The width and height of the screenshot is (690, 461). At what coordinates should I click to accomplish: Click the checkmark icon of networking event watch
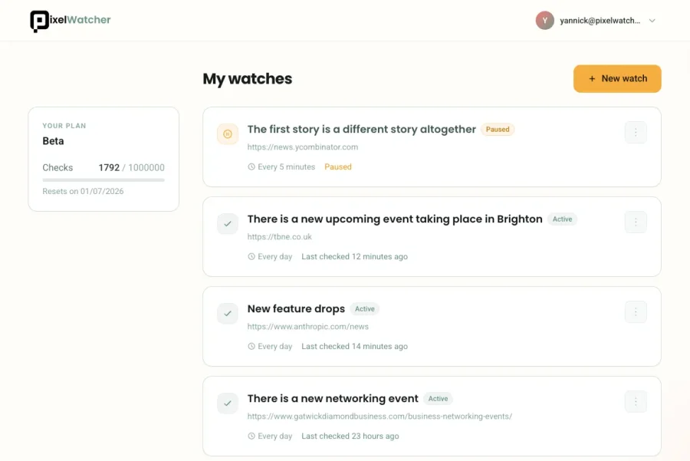click(x=228, y=403)
